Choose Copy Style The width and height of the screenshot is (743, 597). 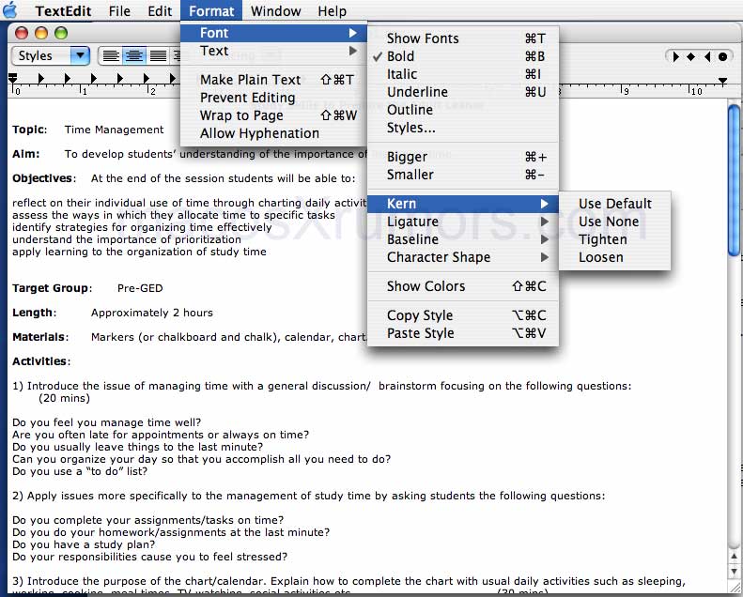click(x=463, y=315)
